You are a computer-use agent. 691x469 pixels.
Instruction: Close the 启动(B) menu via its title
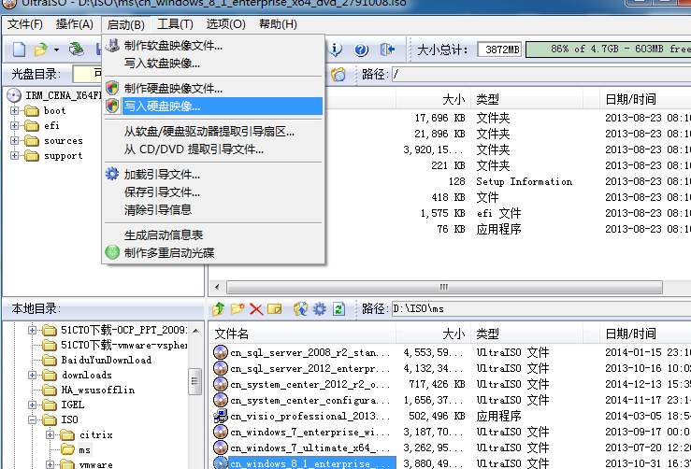[x=125, y=24]
